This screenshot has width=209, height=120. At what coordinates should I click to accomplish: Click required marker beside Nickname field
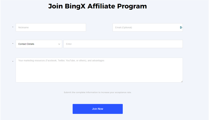point(13,27)
